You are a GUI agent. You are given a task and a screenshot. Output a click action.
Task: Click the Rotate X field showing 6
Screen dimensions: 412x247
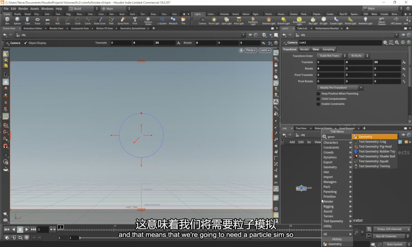coord(331,69)
